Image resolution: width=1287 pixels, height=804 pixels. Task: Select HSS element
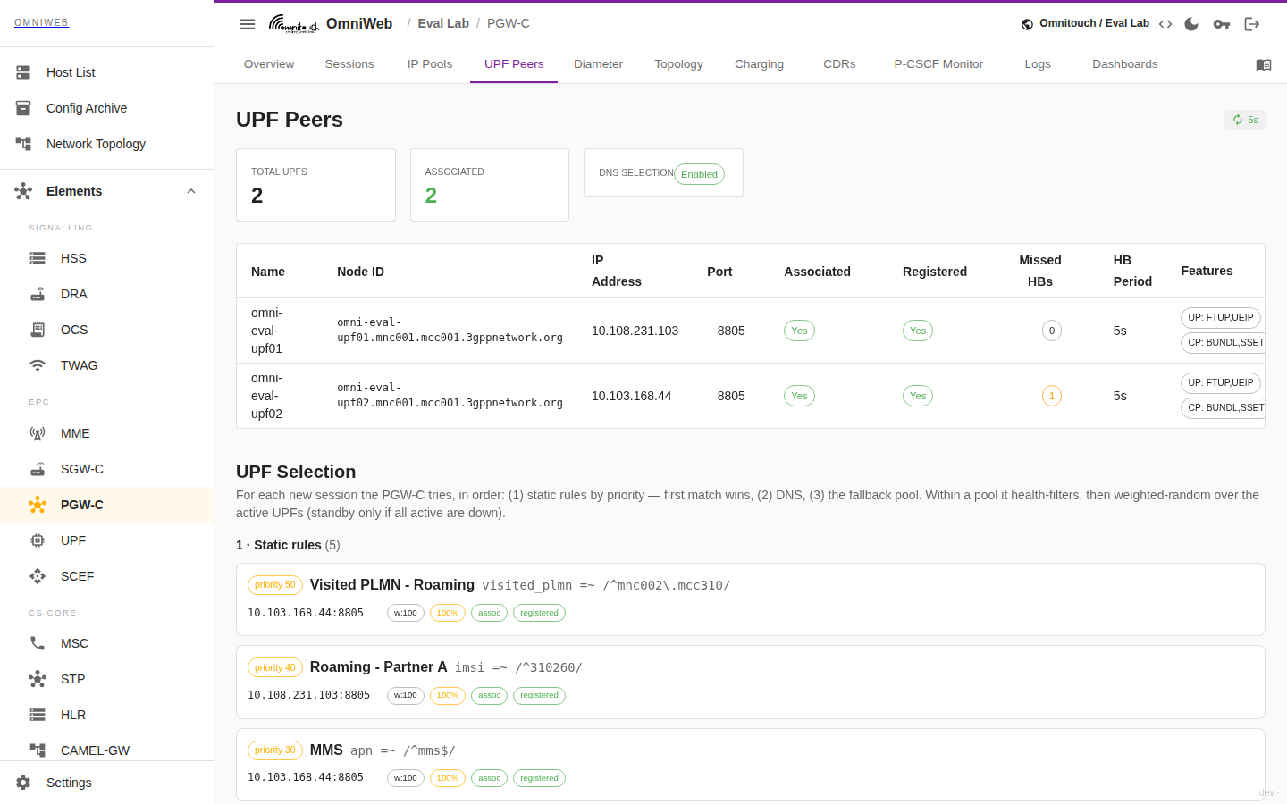point(107,258)
